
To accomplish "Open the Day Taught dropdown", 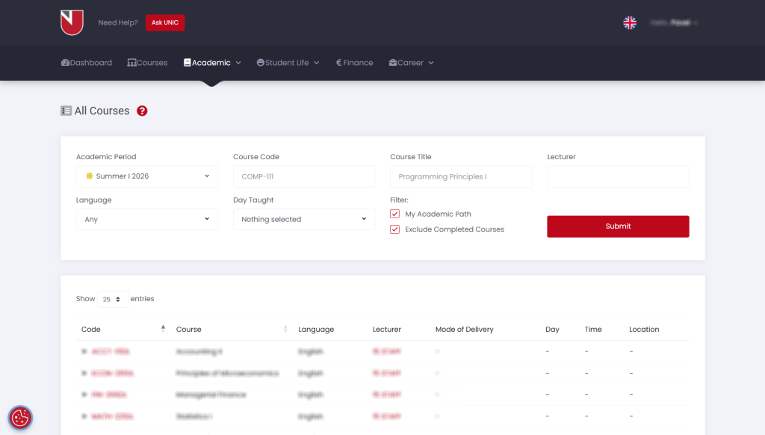I will (304, 219).
